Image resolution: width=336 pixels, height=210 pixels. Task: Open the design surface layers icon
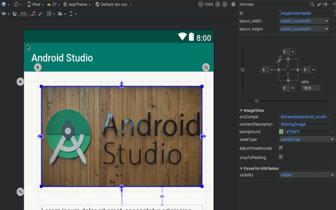click(x=4, y=4)
